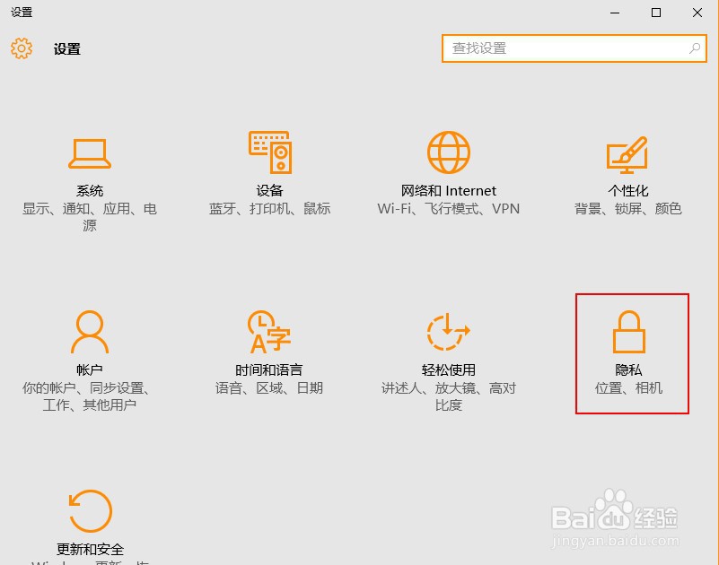This screenshot has width=719, height=565.
Task: Open the 隐私 padlock icon
Action: tap(629, 332)
